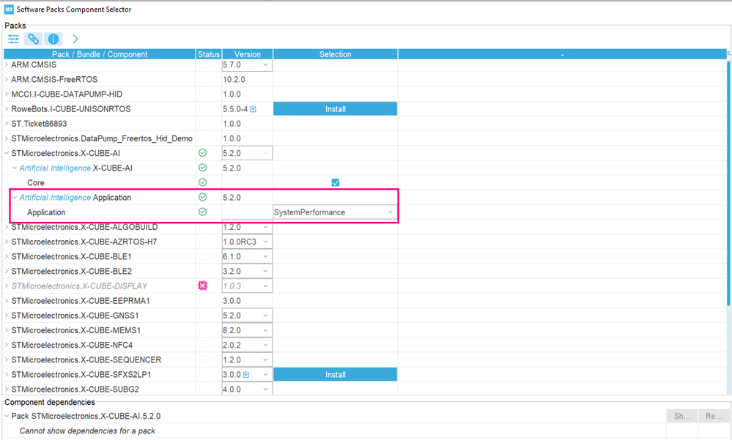Open X-CUBE-AI pack version 5.2.0 dropdown

tap(247, 153)
